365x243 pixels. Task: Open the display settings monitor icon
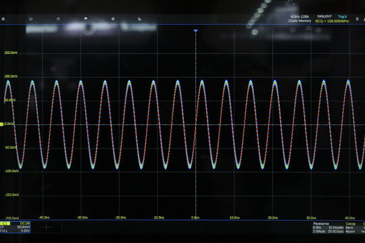pos(30,19)
